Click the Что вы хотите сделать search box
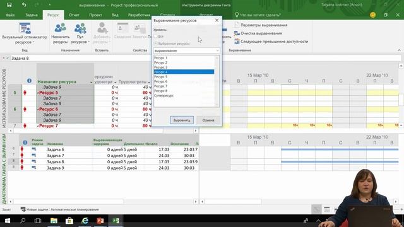This screenshot has width=404, height=227. [258, 15]
